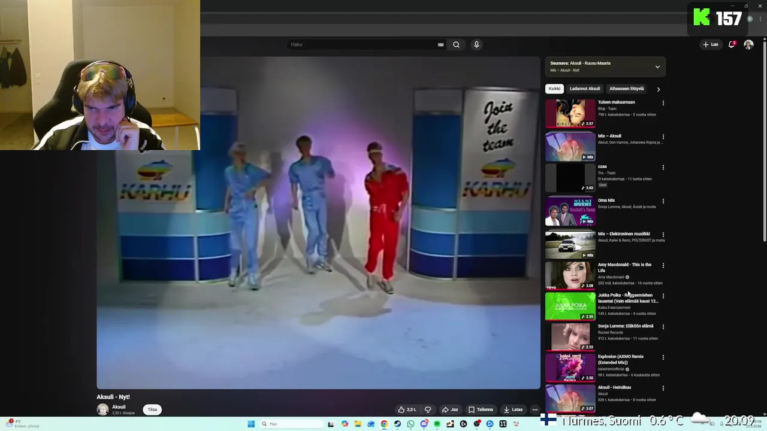The width and height of the screenshot is (767, 431).
Task: Open Jukka Poika green thumbnail
Action: tap(570, 306)
